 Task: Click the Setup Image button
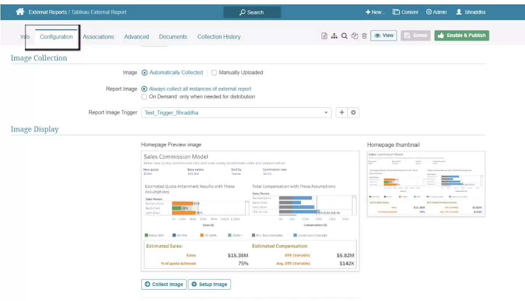click(209, 284)
